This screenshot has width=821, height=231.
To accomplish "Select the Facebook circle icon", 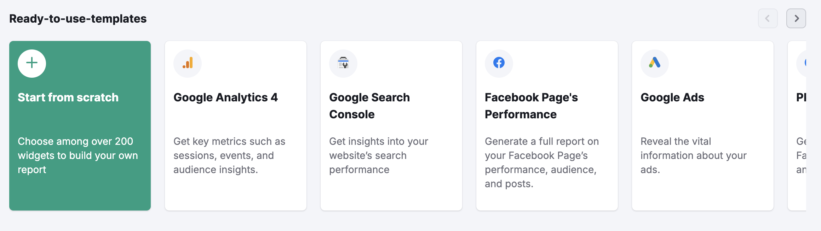I will point(499,64).
